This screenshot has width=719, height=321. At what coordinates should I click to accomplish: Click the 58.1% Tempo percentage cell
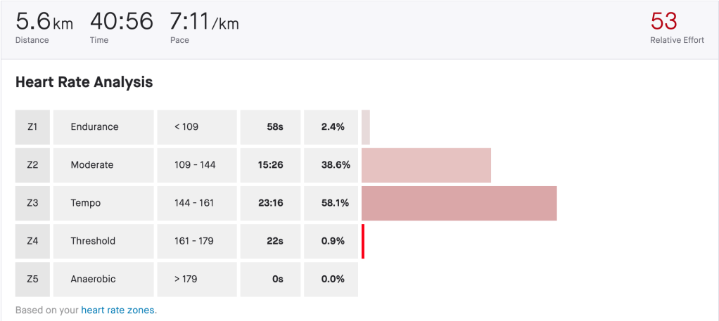coord(331,203)
